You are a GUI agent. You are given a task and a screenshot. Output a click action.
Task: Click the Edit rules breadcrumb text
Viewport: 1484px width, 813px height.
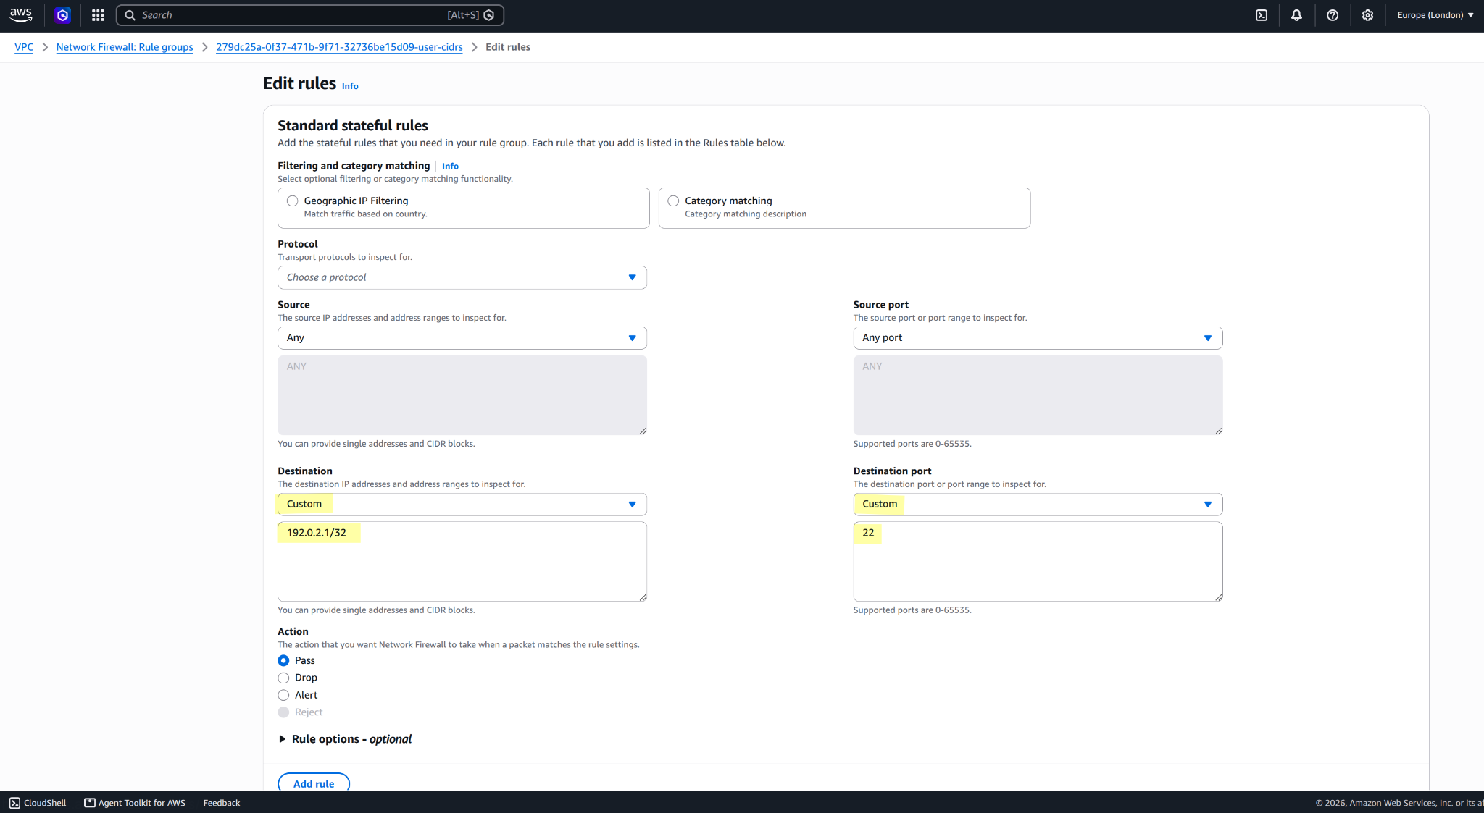[x=508, y=47]
